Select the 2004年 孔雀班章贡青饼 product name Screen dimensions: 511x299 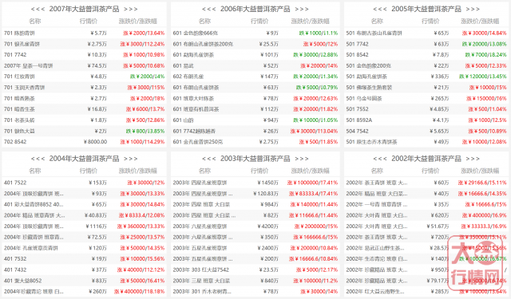(31, 248)
